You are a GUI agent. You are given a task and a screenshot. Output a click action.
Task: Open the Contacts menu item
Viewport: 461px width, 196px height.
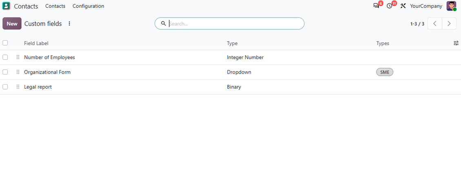pyautogui.click(x=55, y=6)
